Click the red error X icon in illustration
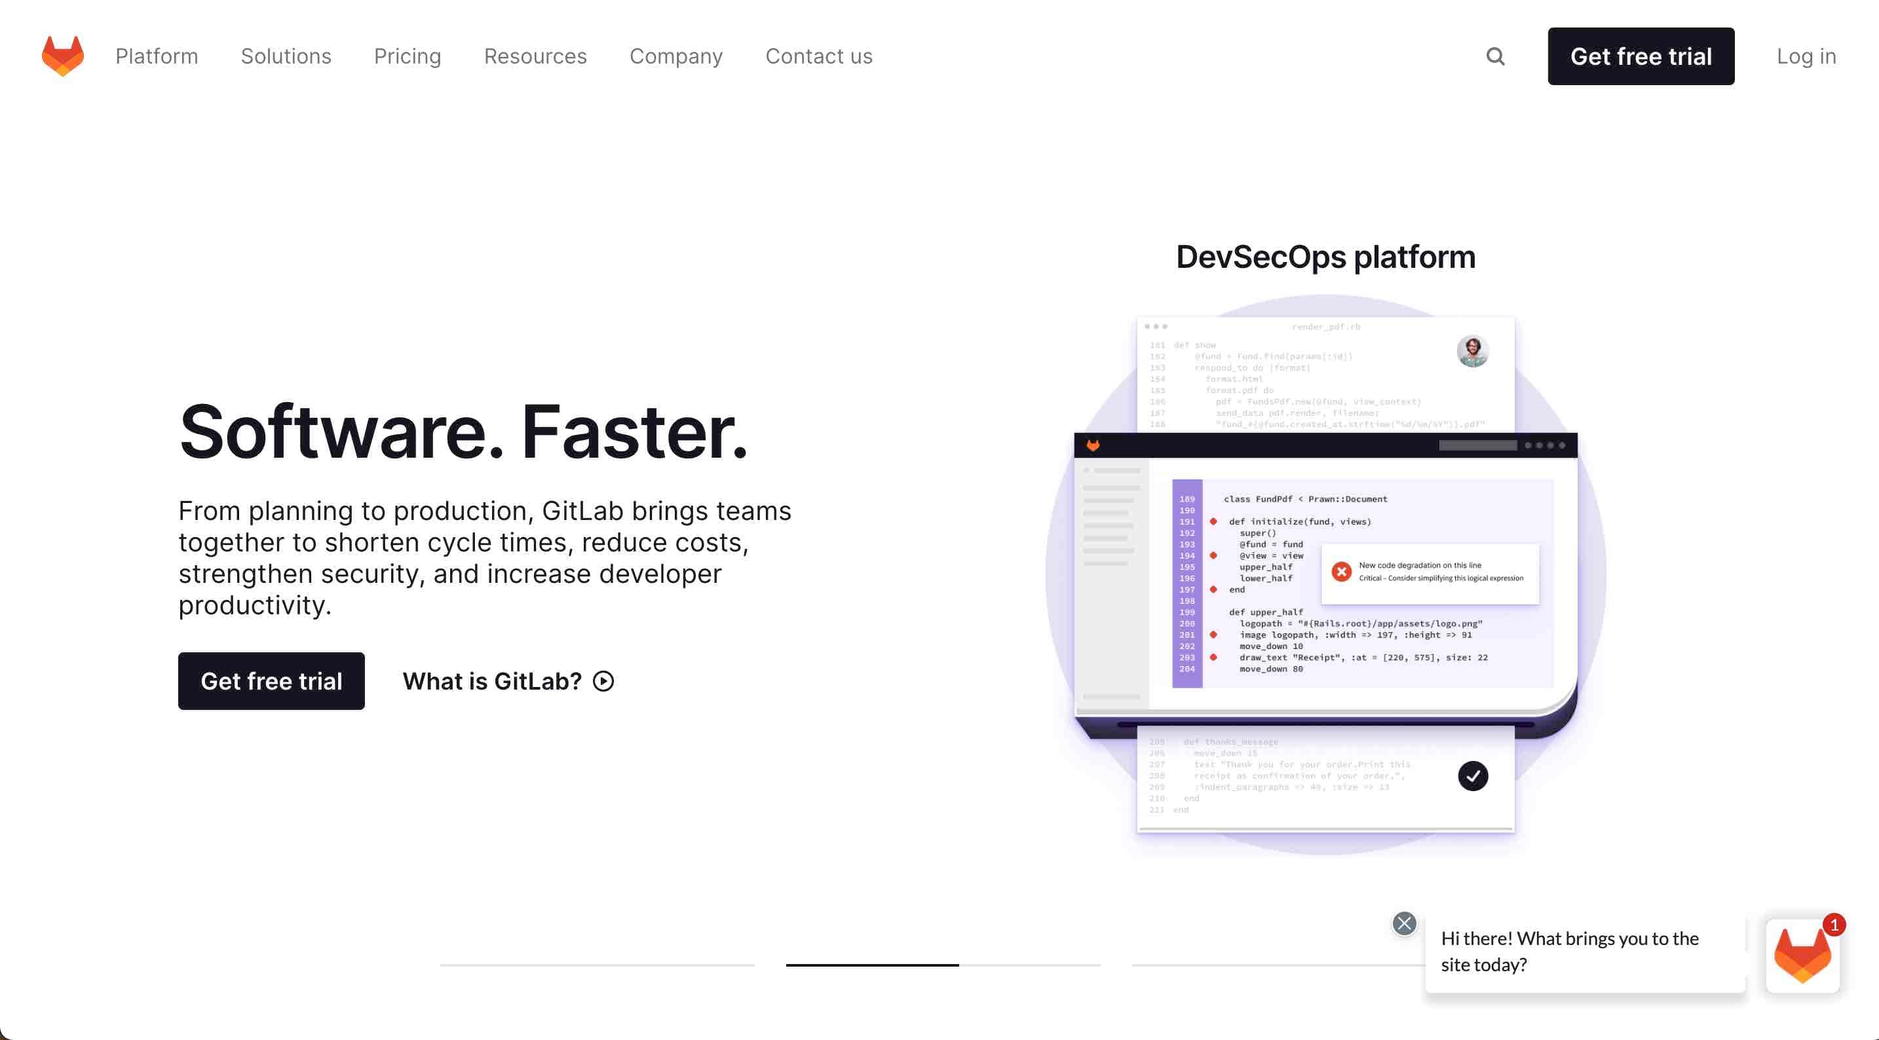 pyautogui.click(x=1340, y=572)
